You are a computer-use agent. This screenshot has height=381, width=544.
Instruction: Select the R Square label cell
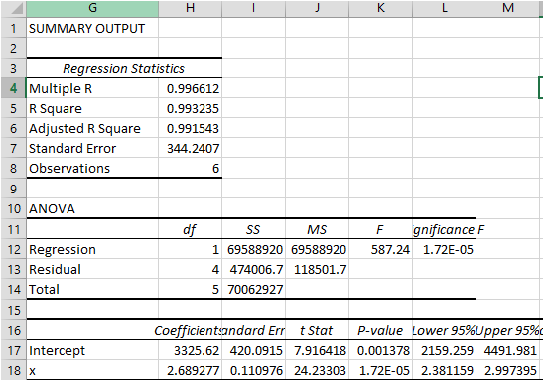click(x=92, y=108)
